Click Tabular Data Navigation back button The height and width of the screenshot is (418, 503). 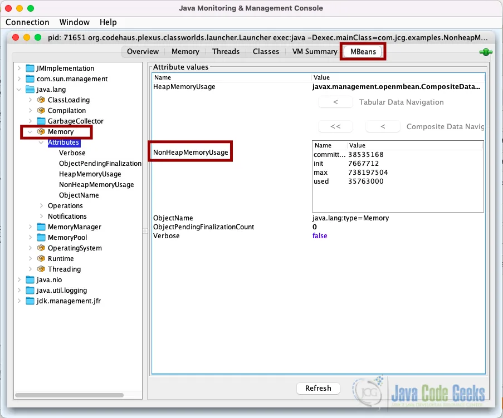point(335,102)
